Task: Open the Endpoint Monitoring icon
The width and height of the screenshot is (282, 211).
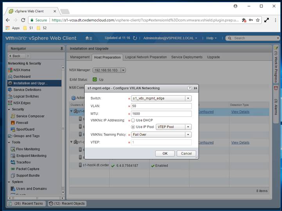Action: click(13, 156)
